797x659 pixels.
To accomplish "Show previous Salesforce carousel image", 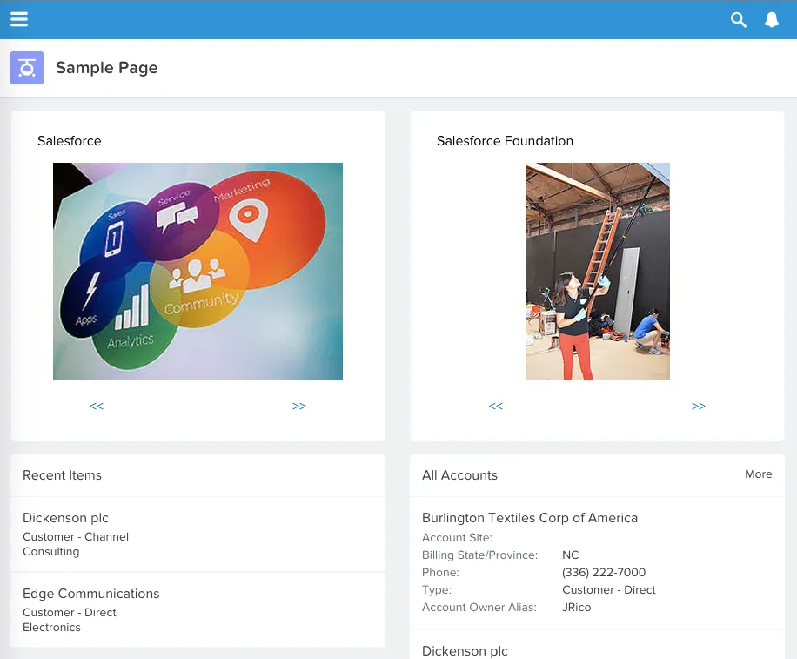I will [97, 406].
